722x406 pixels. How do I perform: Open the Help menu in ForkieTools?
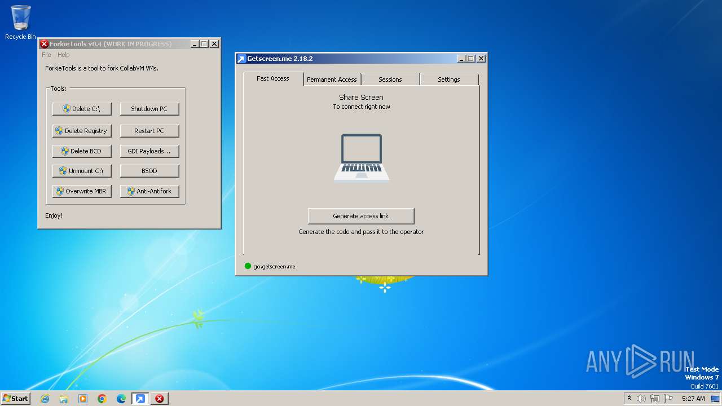pos(64,55)
